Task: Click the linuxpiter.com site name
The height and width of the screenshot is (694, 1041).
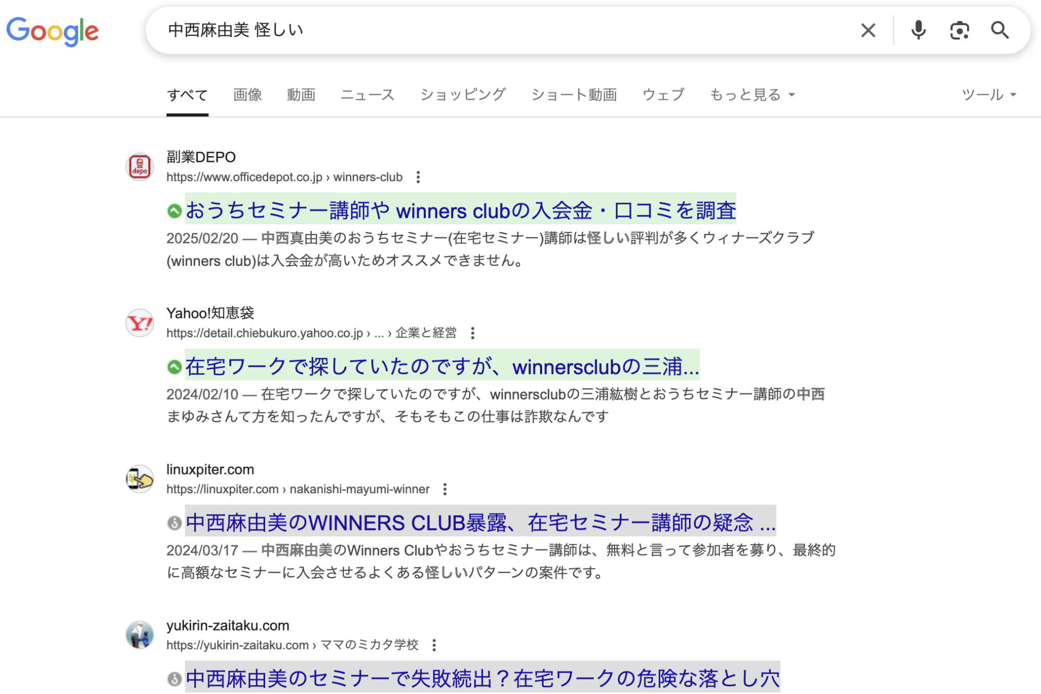Action: pyautogui.click(x=210, y=469)
